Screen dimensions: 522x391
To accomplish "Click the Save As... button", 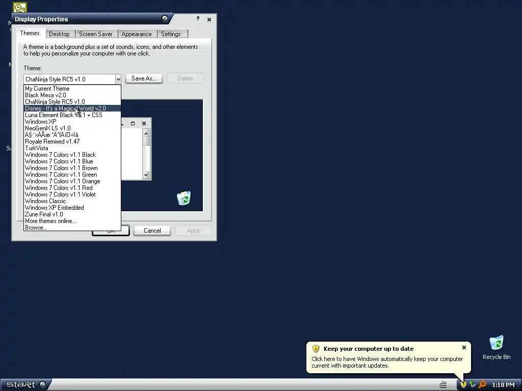I will tap(144, 78).
